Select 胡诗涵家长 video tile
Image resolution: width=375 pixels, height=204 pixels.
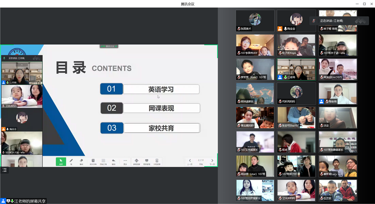(255, 93)
